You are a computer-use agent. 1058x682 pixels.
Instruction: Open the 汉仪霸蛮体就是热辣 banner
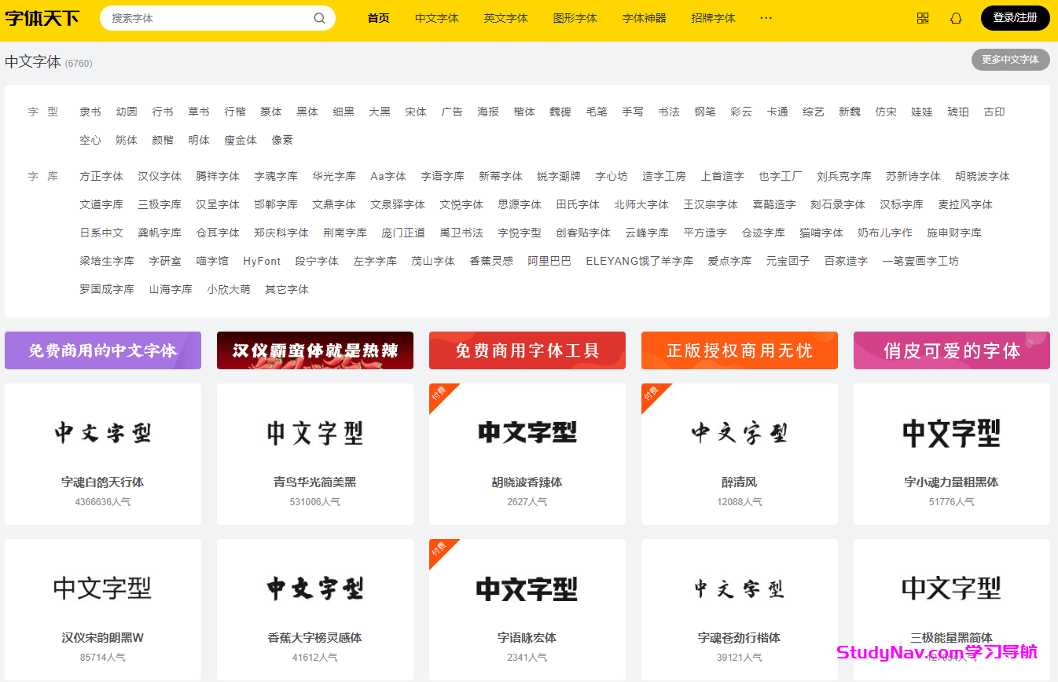[314, 350]
